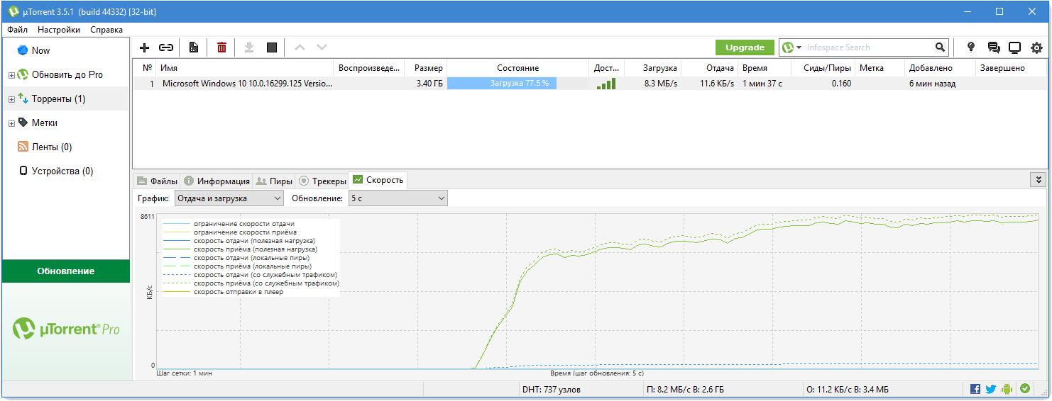Sort by the Завершено column header

[1011, 68]
